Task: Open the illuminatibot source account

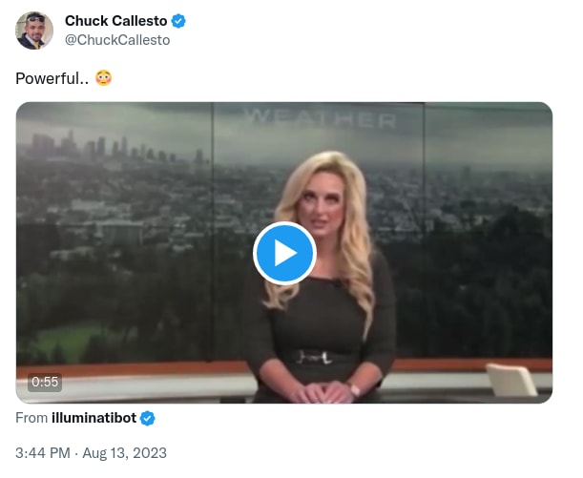Action: pos(94,418)
